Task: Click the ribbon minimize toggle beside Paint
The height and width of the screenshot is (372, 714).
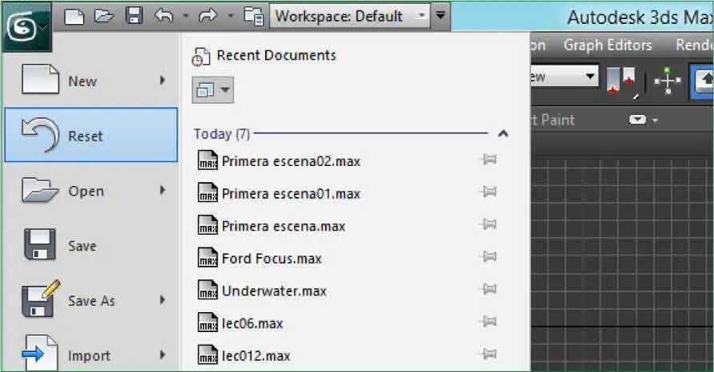Action: point(637,120)
